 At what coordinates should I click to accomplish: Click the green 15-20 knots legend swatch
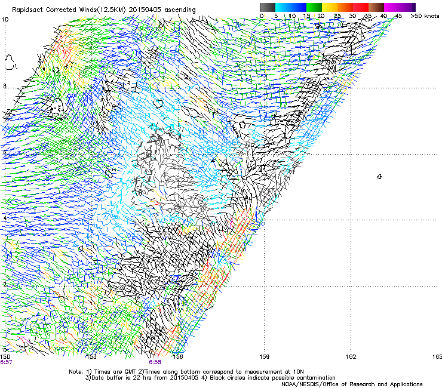click(314, 7)
